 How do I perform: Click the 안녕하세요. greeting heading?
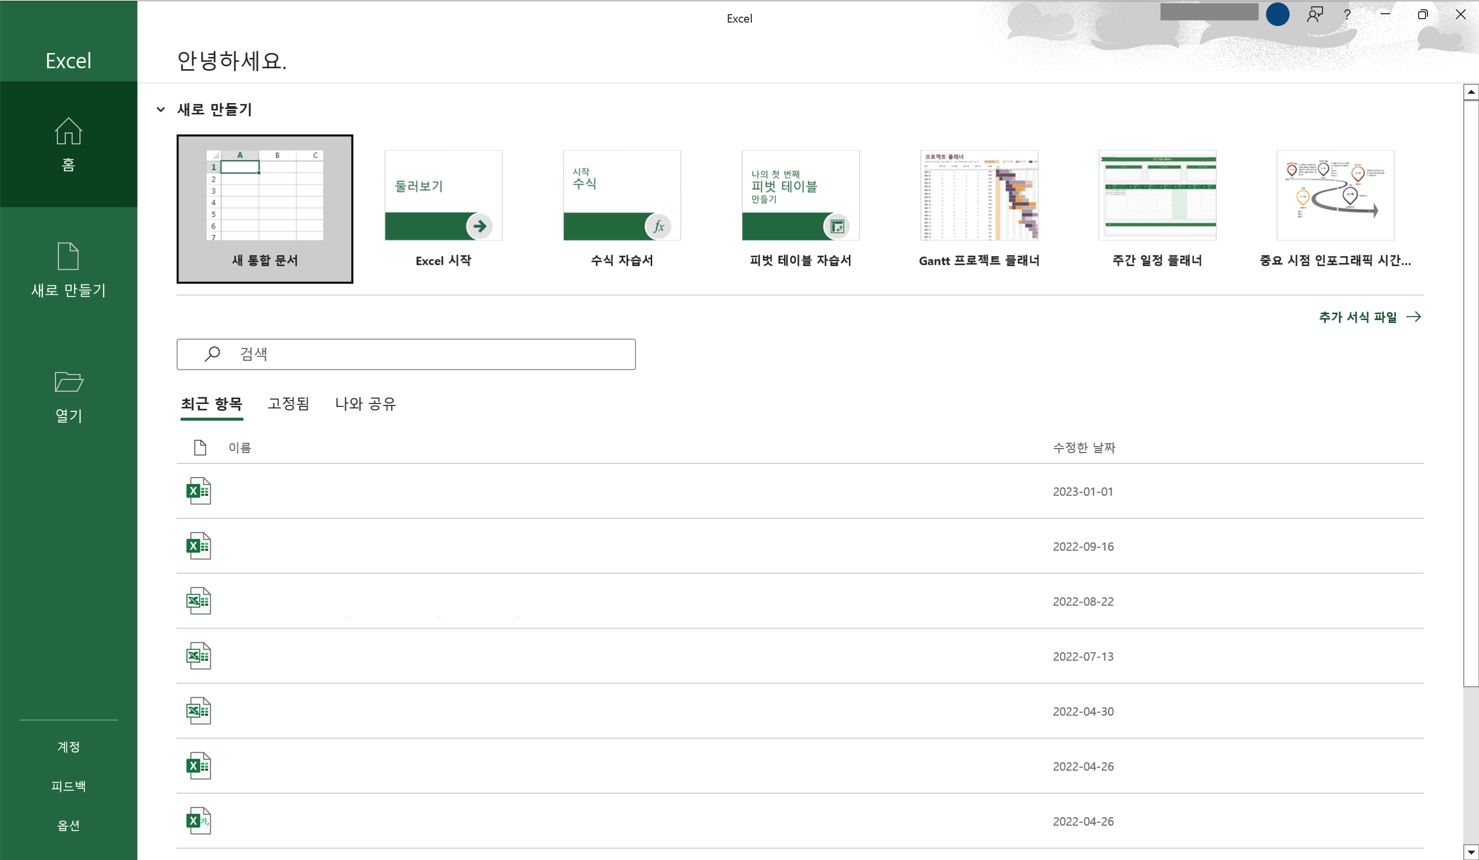click(232, 60)
